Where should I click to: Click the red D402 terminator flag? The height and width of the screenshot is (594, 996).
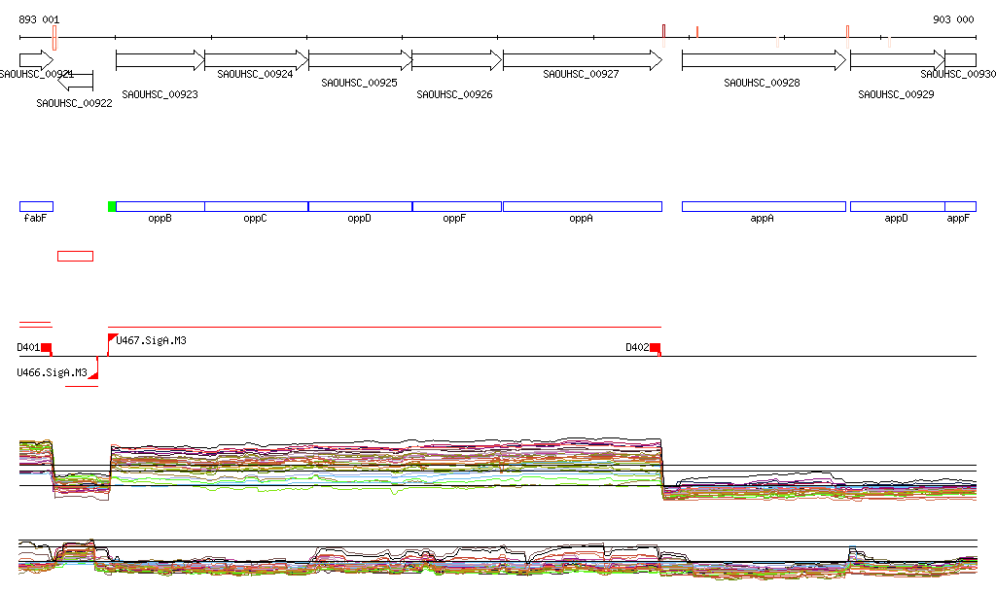tap(655, 348)
